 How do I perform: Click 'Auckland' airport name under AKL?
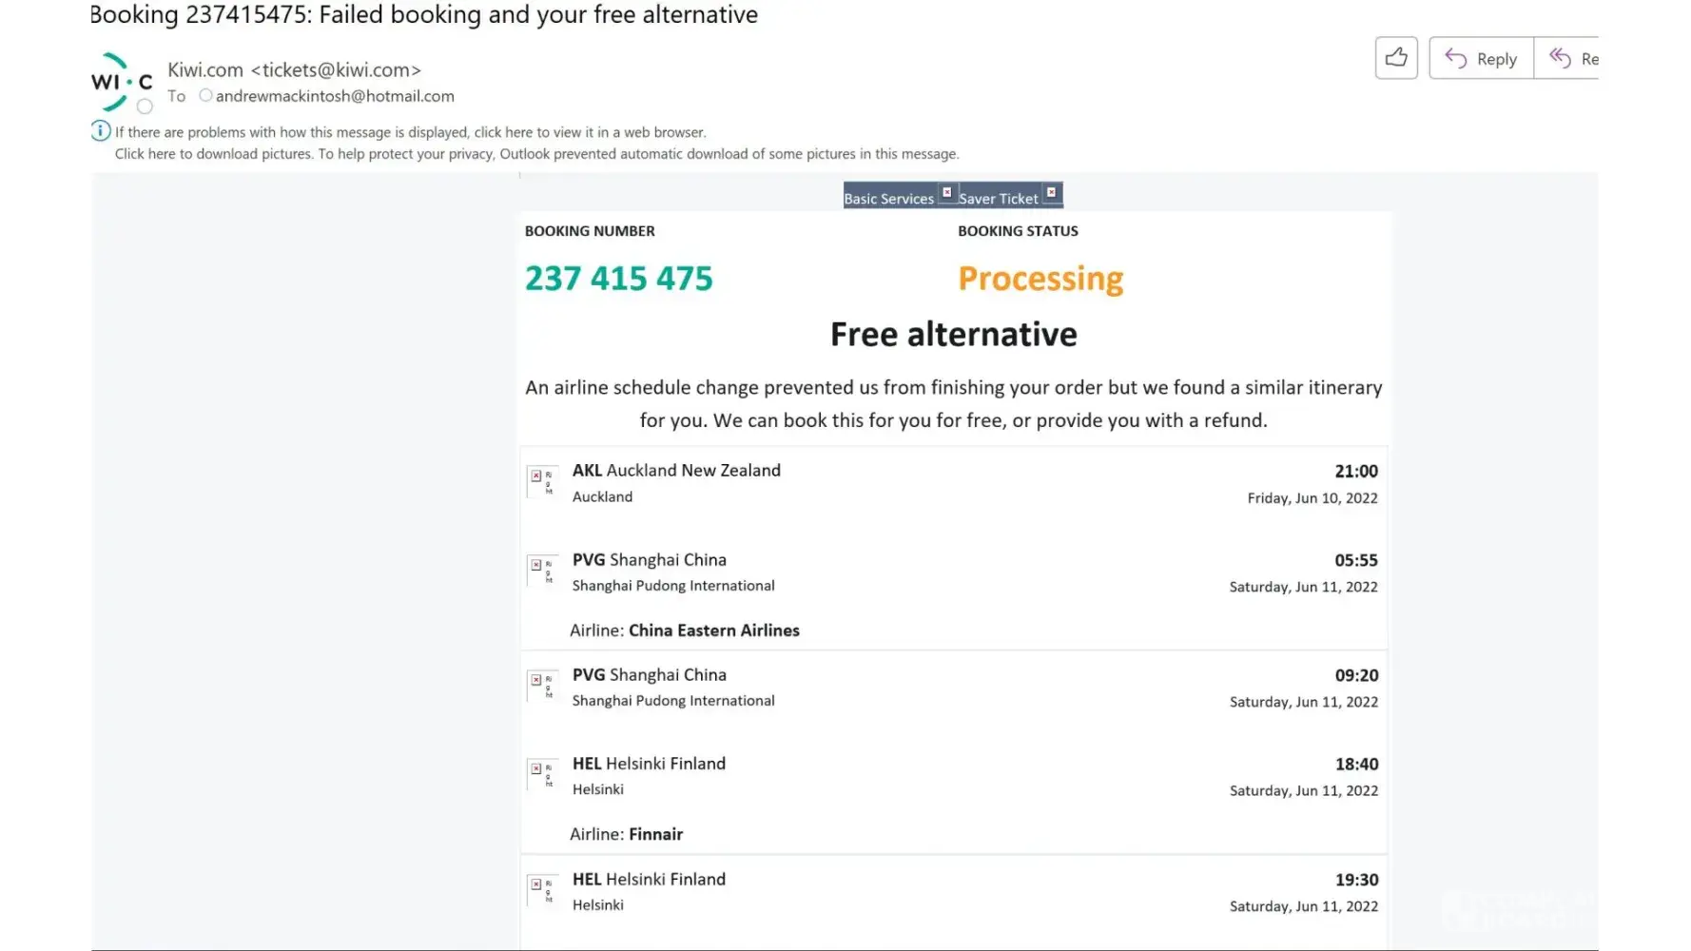(x=602, y=496)
